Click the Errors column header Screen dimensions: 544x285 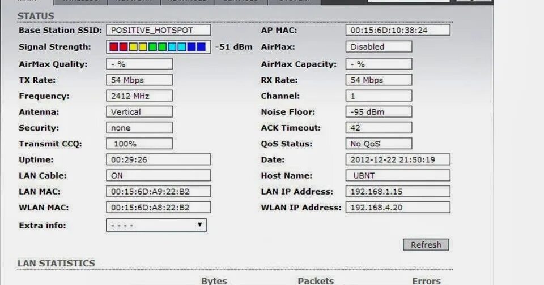click(426, 281)
